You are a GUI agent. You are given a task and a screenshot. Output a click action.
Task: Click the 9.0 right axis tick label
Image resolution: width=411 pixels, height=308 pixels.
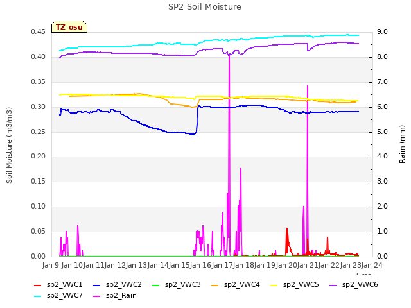click(383, 32)
